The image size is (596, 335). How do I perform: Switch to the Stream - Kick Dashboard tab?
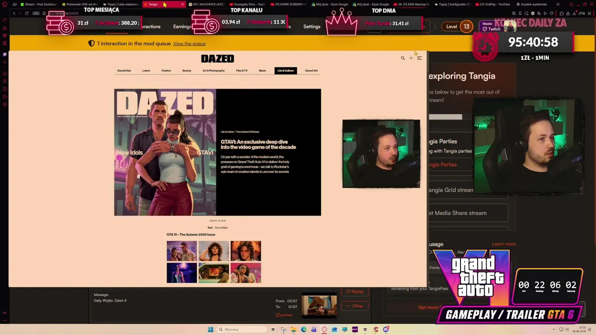tap(39, 4)
